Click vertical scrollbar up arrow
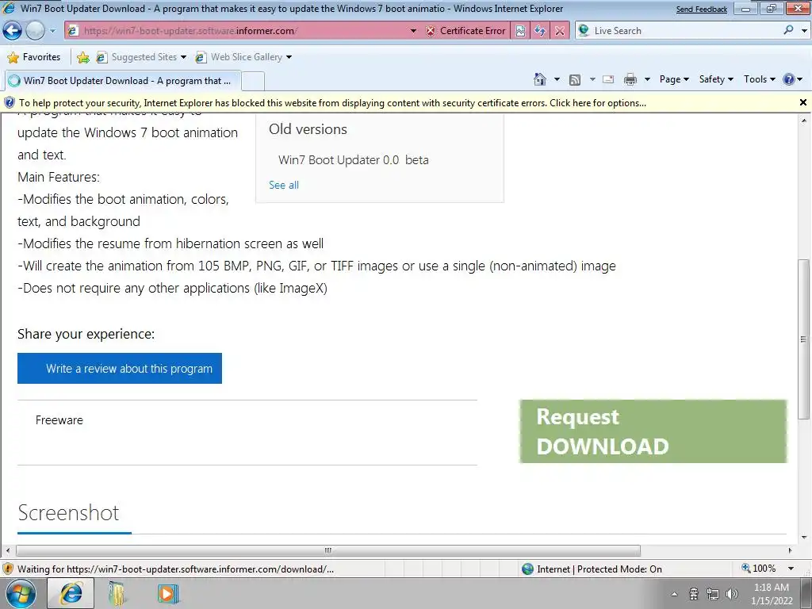The image size is (812, 609). 804,121
